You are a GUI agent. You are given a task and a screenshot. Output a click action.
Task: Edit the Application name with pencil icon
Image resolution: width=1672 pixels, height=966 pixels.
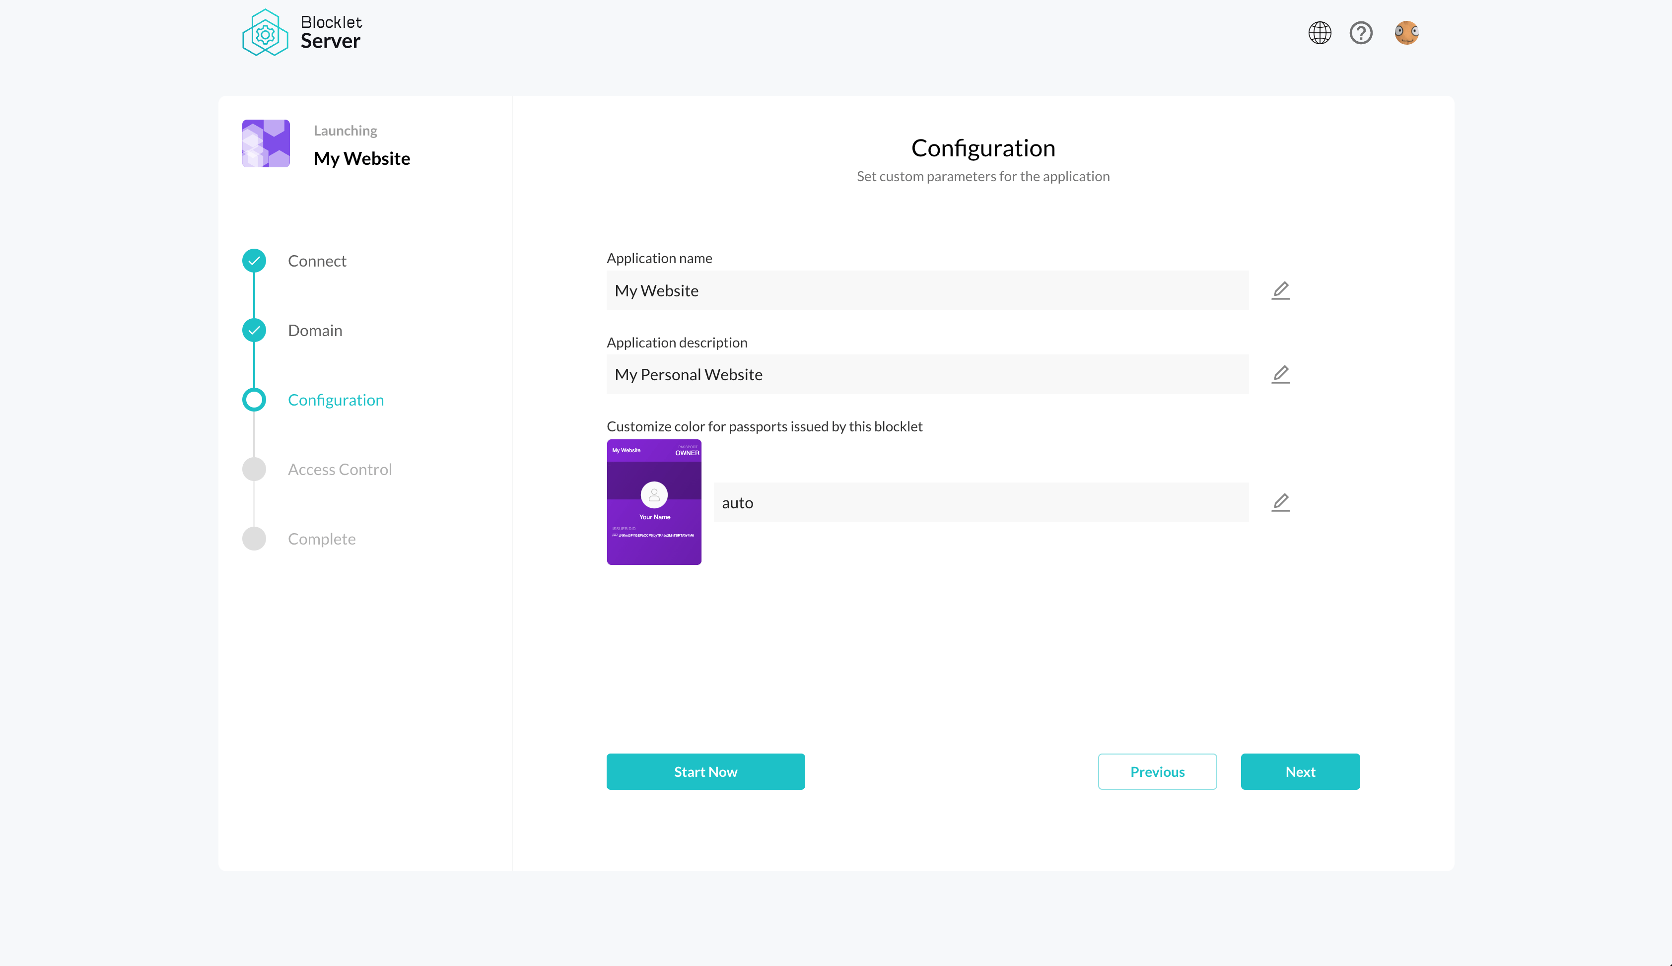pyautogui.click(x=1280, y=290)
